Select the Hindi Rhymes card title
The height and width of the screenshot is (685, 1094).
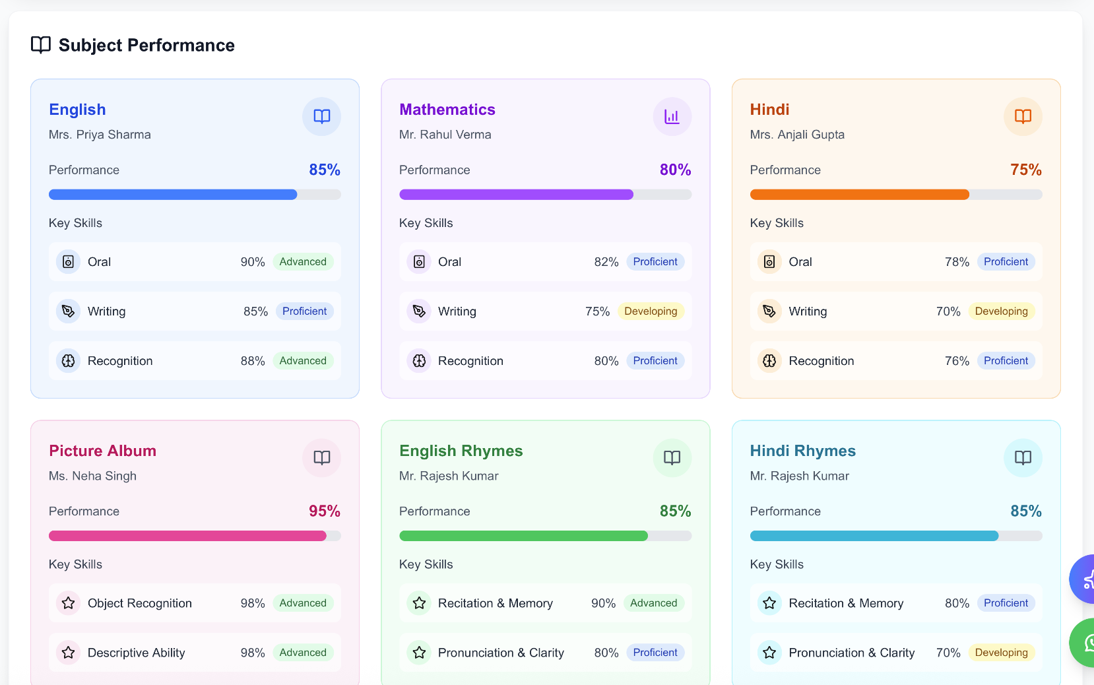[802, 451]
